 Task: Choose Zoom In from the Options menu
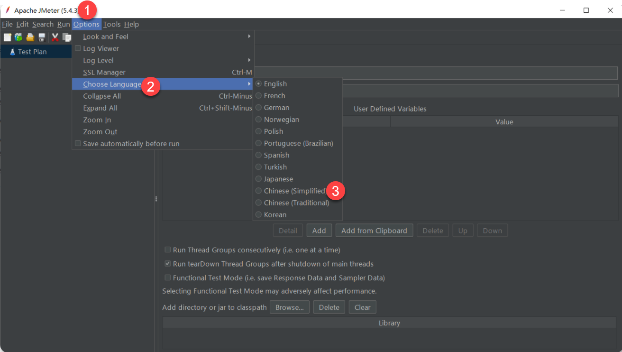coord(163,120)
